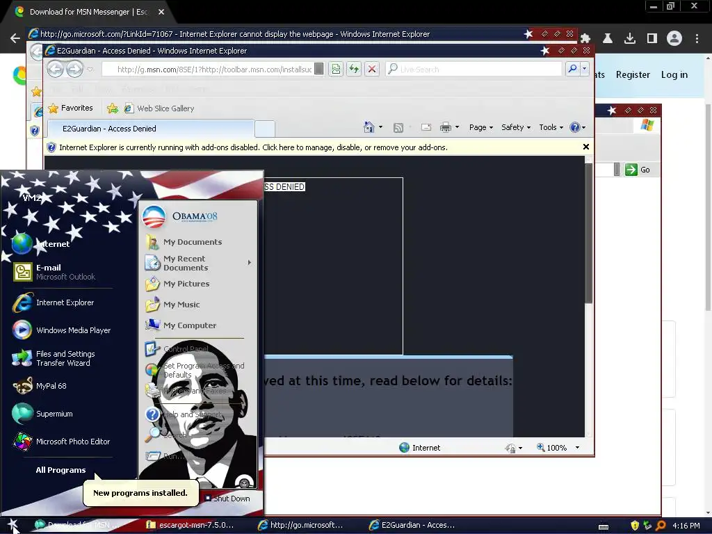Open Internet from the Start menu top
The image size is (712, 534).
41,244
